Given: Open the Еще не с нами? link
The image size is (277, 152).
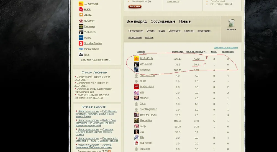Looking at the screenshot, I should 101,60.
